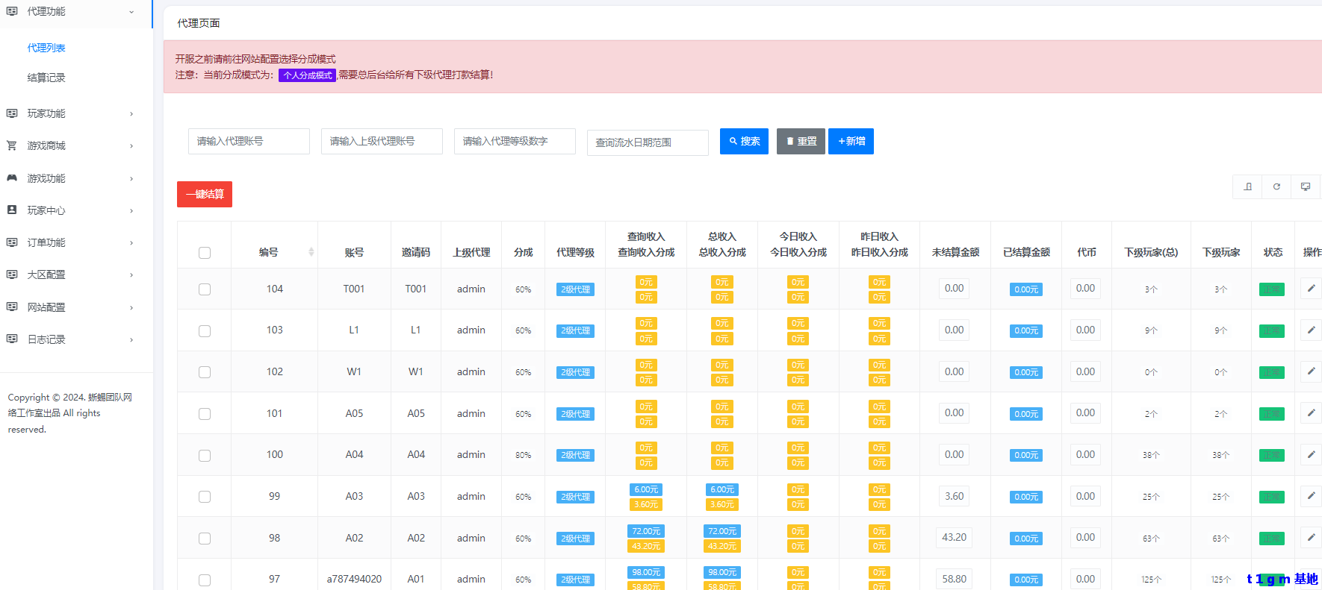Viewport: 1322px width, 590px height.
Task: Click the 网站配置 sidebar icon
Action: click(x=12, y=307)
